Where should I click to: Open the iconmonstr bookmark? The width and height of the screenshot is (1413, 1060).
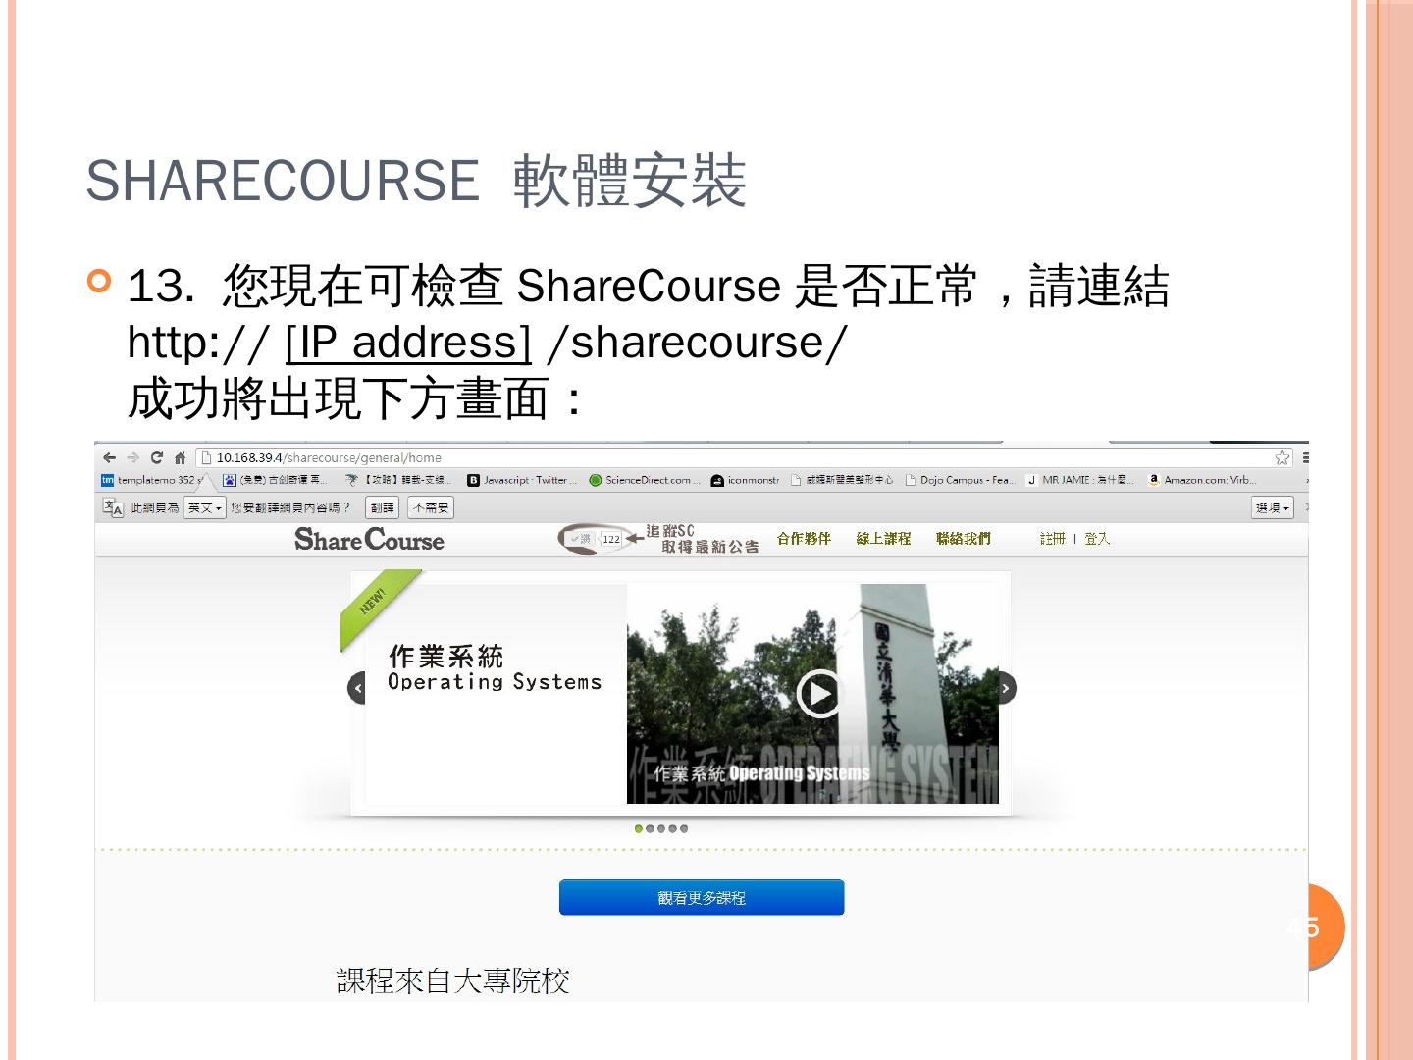pos(745,480)
